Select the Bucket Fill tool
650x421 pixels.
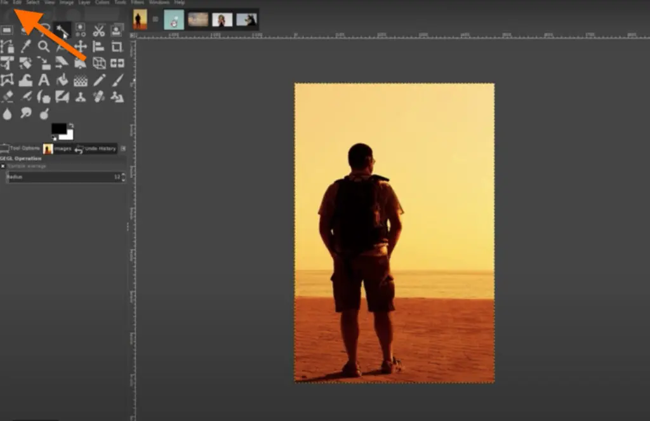pyautogui.click(x=62, y=80)
